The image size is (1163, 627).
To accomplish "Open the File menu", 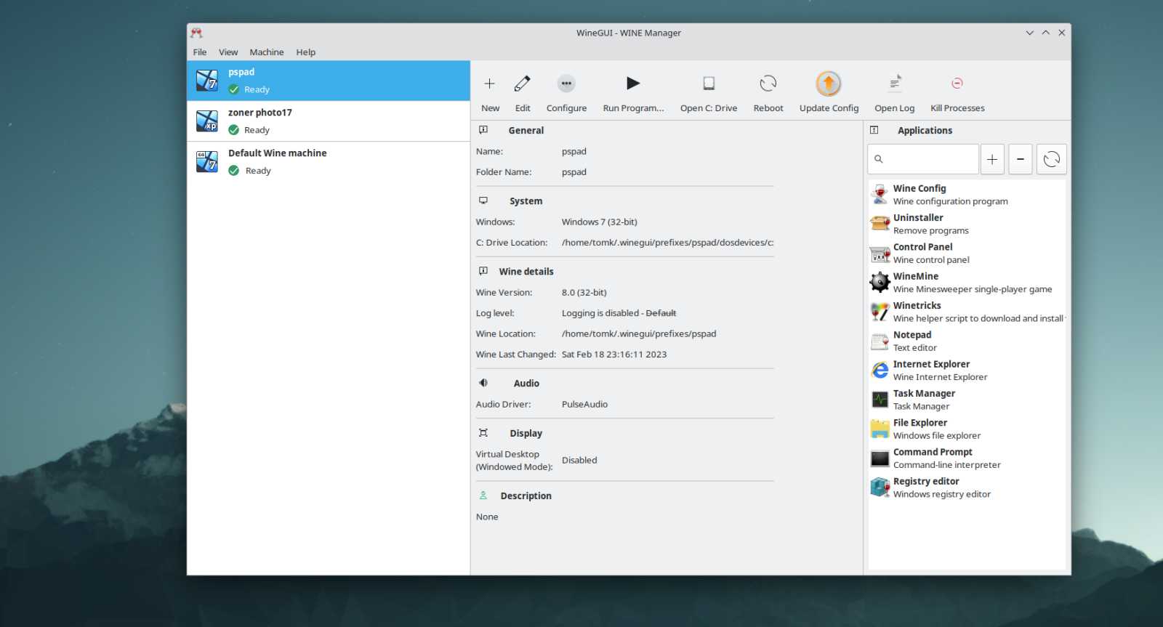I will coord(200,52).
